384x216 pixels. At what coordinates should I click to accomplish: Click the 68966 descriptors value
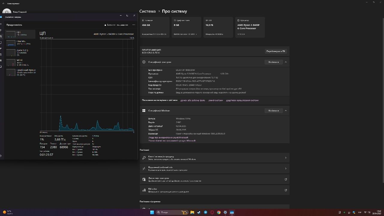coord(64,147)
